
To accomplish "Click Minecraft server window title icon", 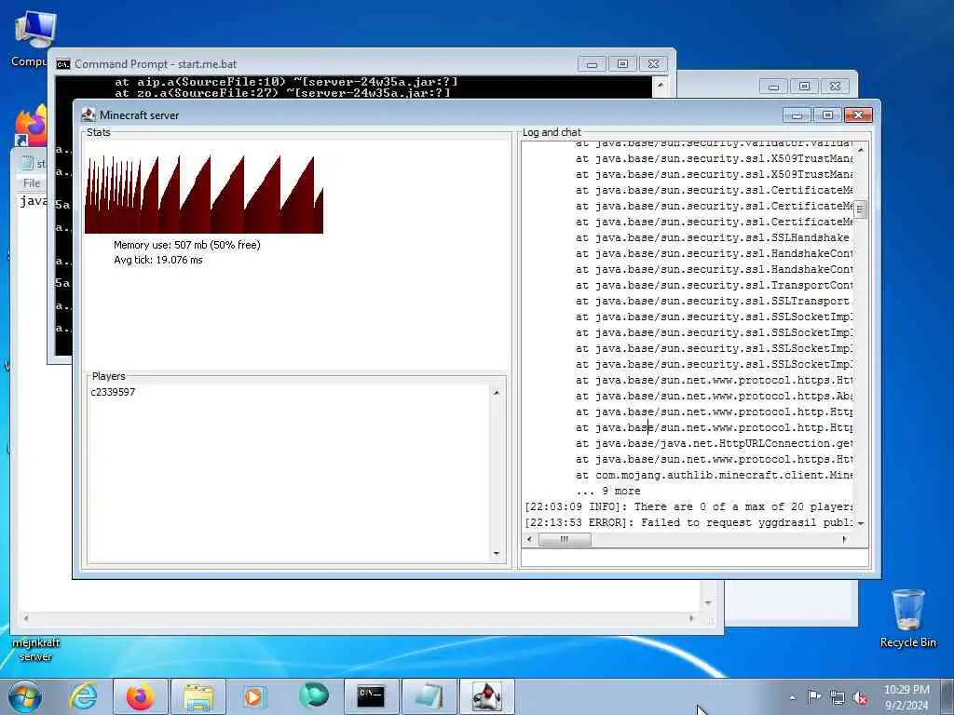I will click(x=89, y=115).
